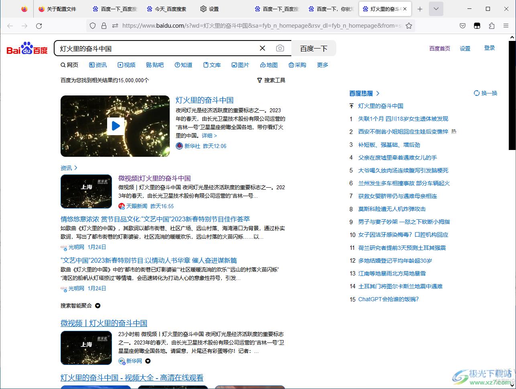Open 情悠悠意浓浓 赏节目品文化 result
516x389 pixels.
(x=155, y=219)
